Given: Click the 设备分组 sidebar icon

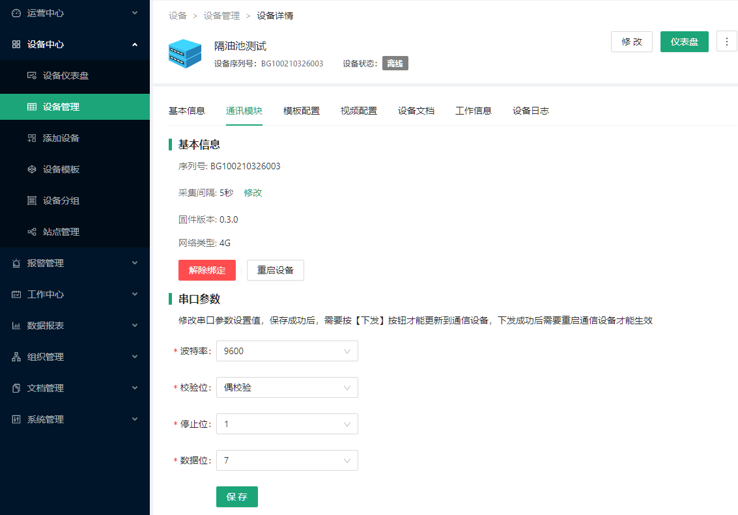Looking at the screenshot, I should pyautogui.click(x=31, y=201).
